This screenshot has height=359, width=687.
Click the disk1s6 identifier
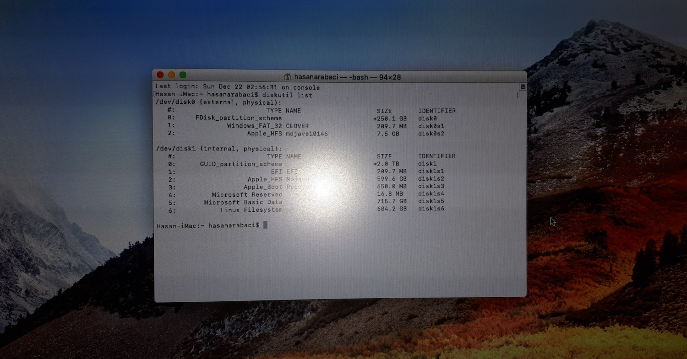coord(431,209)
